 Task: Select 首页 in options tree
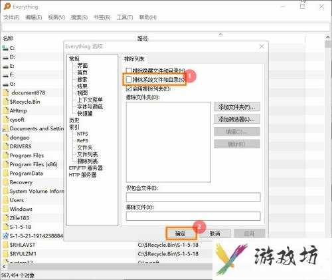click(x=82, y=72)
